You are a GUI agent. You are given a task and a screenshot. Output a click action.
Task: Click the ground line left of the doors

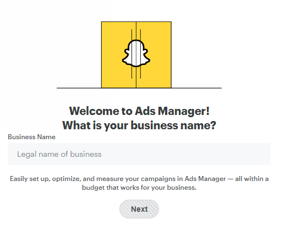[x=79, y=88]
